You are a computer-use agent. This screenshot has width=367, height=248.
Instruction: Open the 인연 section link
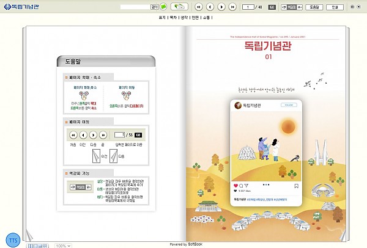(195, 18)
